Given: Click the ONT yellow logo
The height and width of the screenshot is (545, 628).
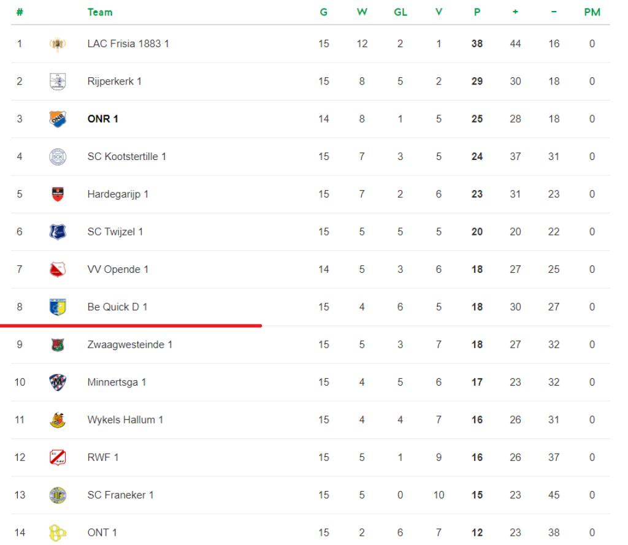Looking at the screenshot, I should click(58, 533).
